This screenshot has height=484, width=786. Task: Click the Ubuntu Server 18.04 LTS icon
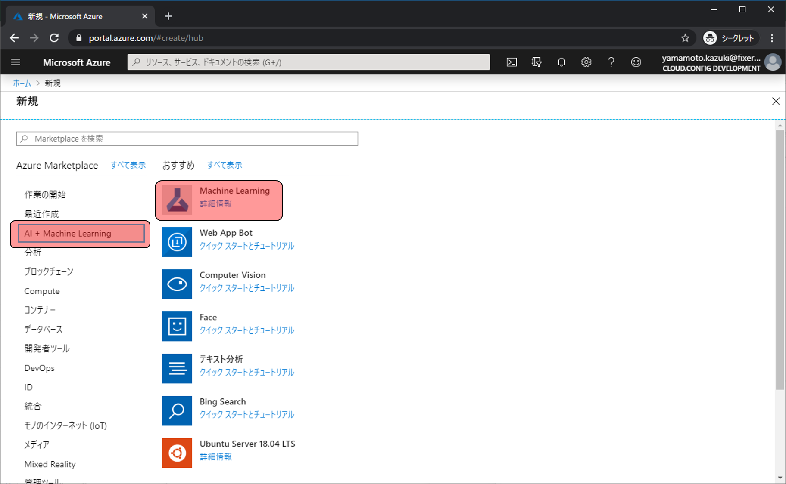(177, 453)
